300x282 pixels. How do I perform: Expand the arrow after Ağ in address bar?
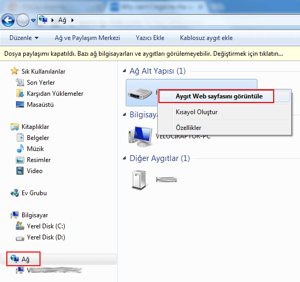73,20
